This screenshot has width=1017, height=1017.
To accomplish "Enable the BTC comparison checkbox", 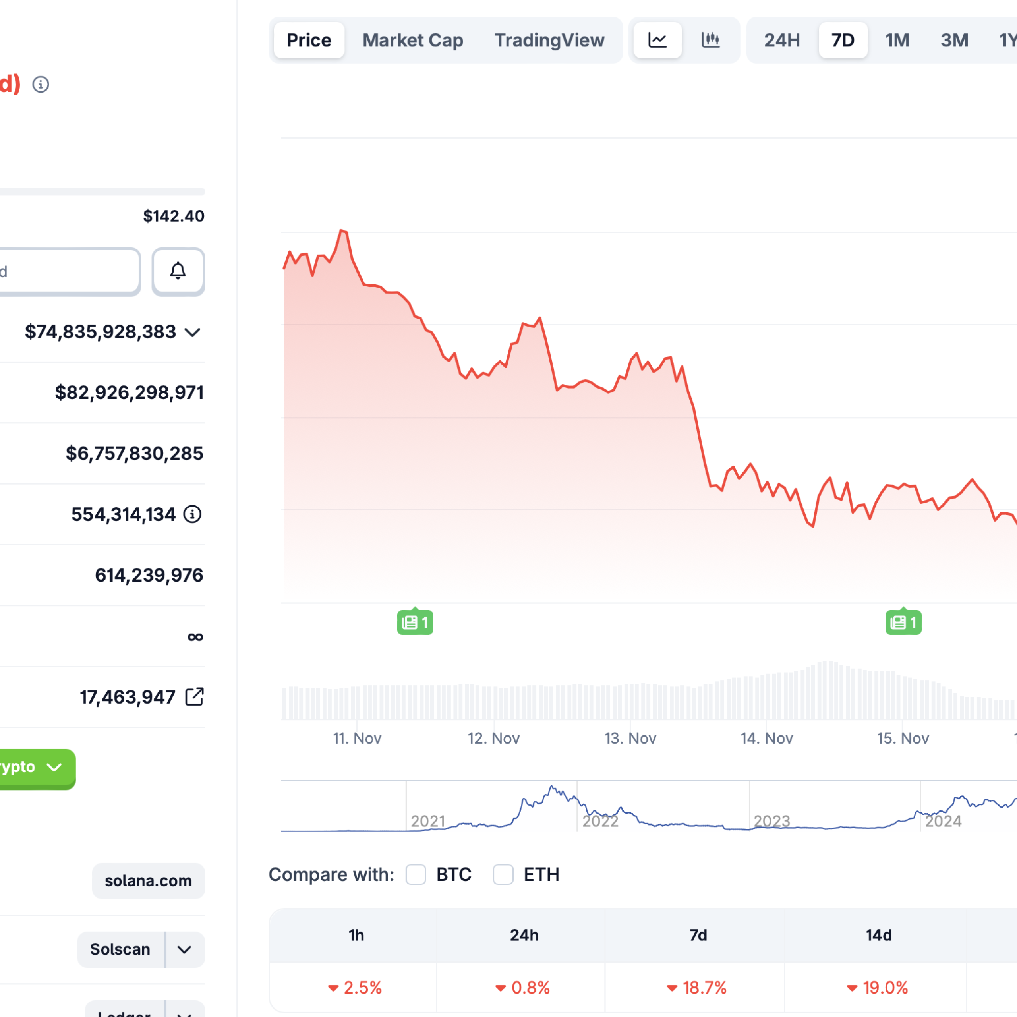I will coord(416,874).
